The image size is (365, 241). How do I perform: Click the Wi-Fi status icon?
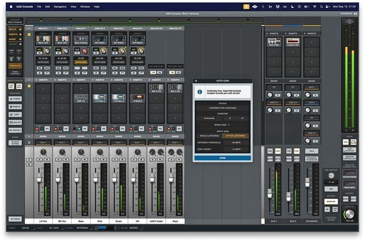tap(315, 7)
